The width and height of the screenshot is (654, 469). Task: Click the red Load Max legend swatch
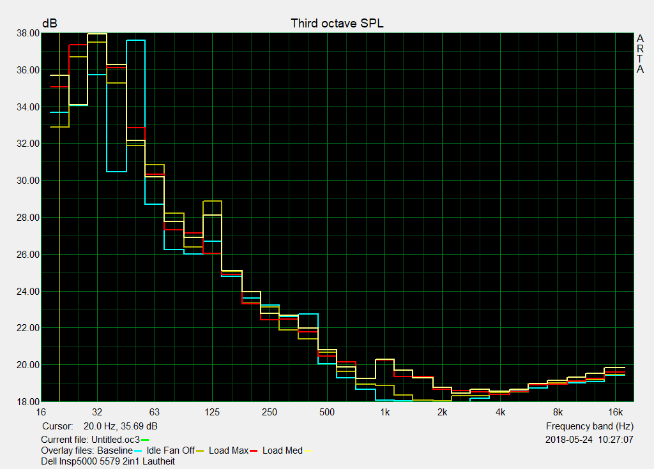[253, 451]
